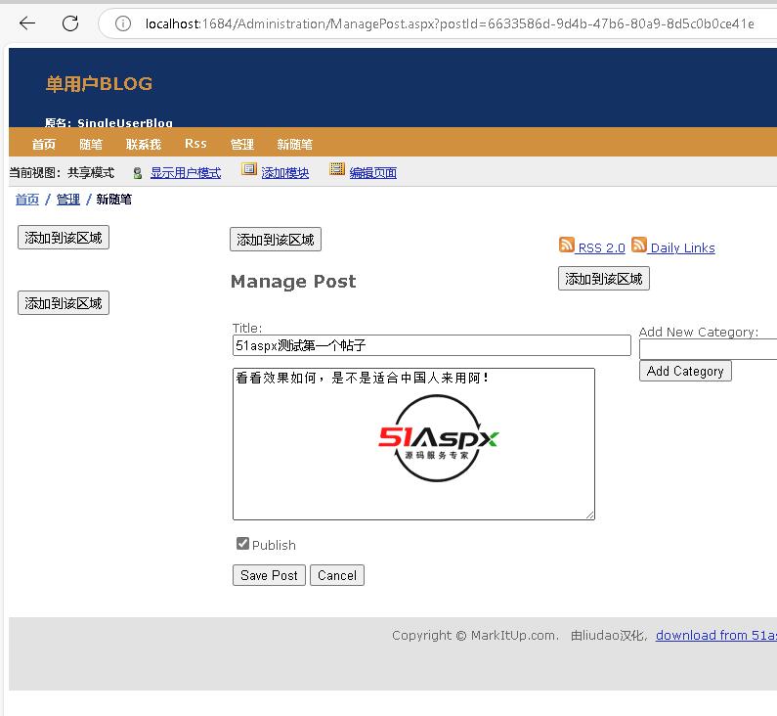
Task: Click the 51Aspx logo image in editor
Action: [438, 438]
